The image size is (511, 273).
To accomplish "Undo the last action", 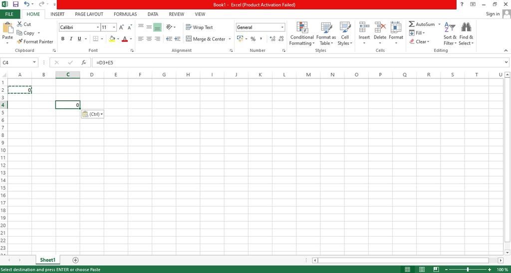I will pos(27,4).
